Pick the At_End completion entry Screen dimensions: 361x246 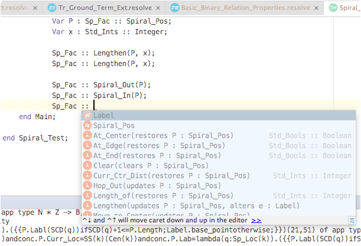pyautogui.click(x=219, y=156)
